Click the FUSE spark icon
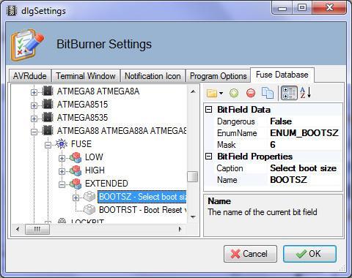Viewport: 352px width, 278px height. tap(62, 144)
